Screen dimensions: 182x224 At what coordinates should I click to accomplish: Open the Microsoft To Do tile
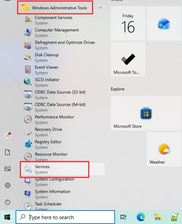pos(128,59)
